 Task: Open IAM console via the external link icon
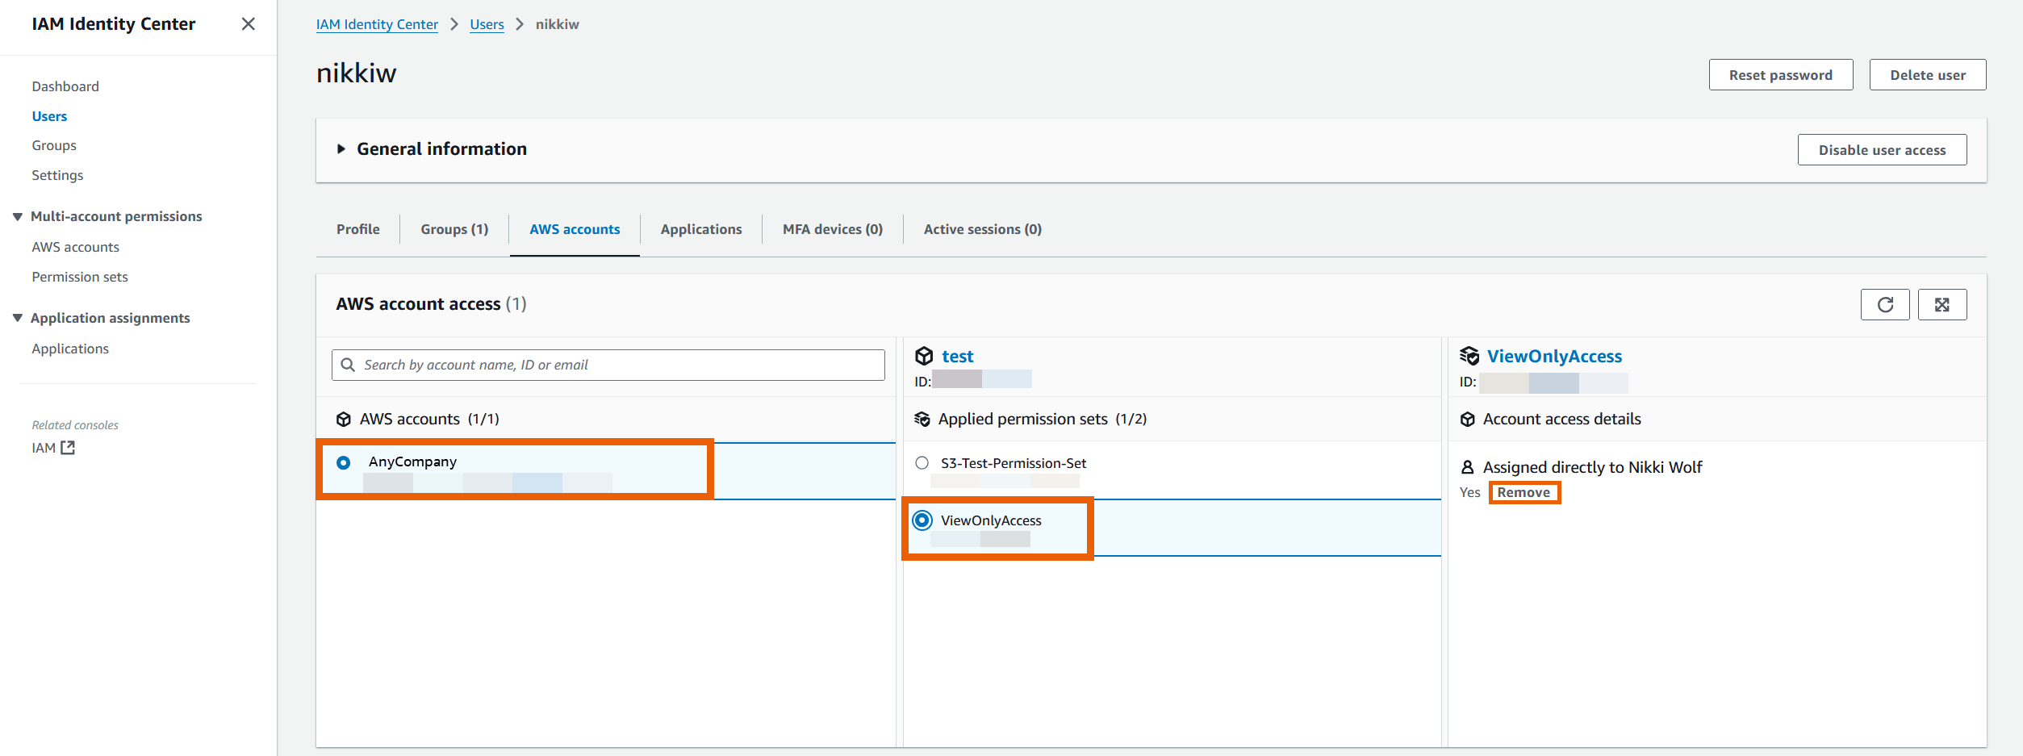click(x=68, y=447)
